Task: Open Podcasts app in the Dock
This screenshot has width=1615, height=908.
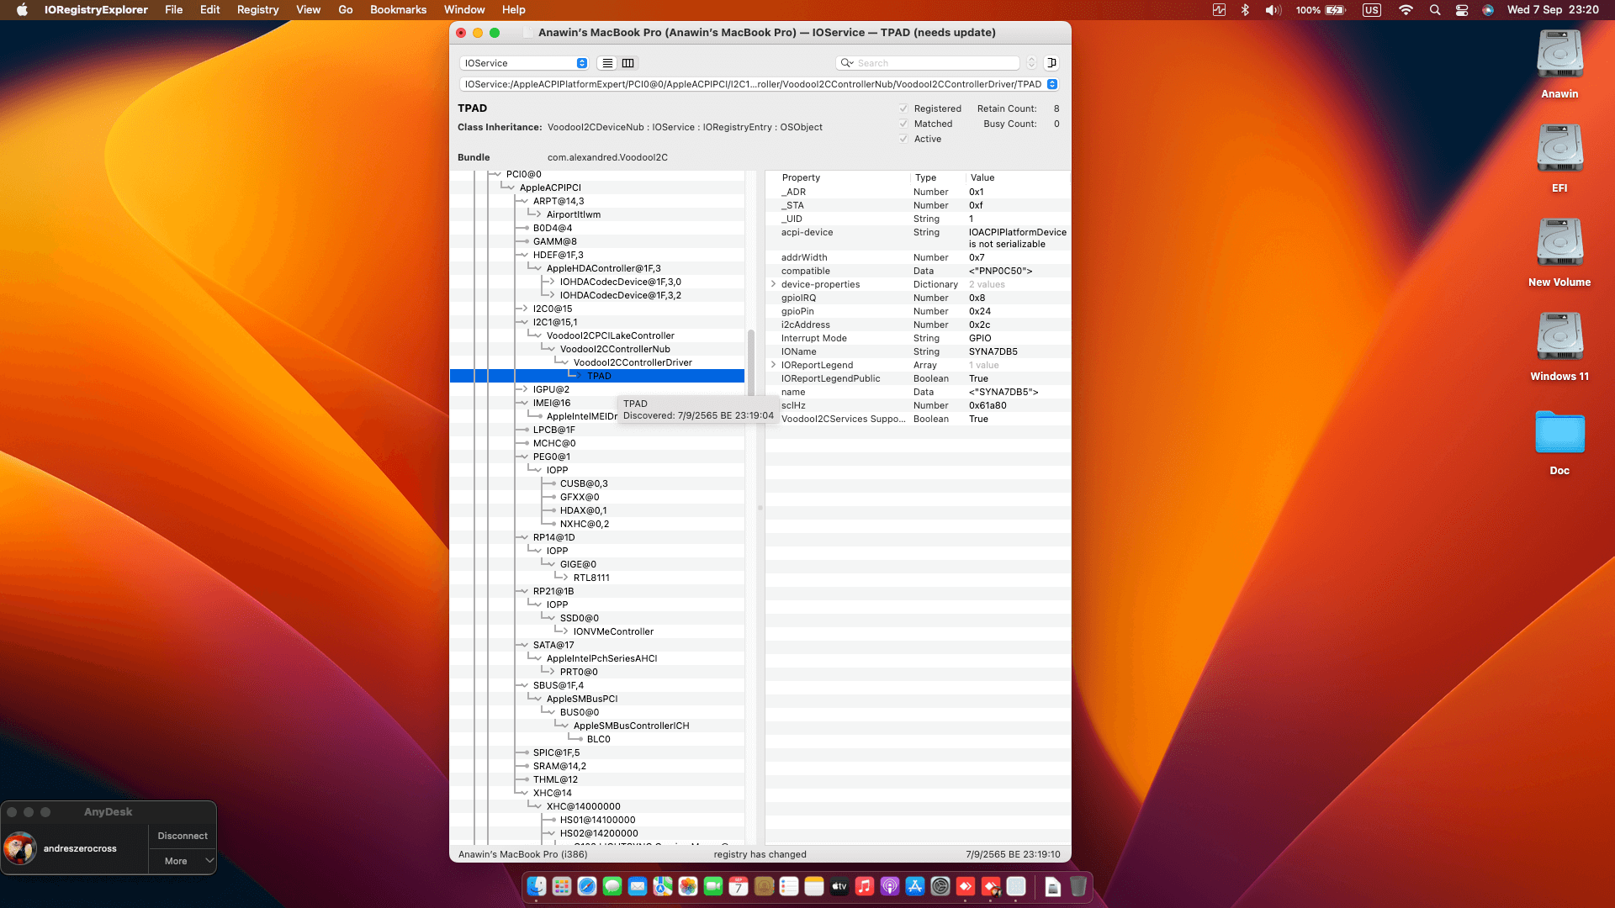Action: point(890,886)
